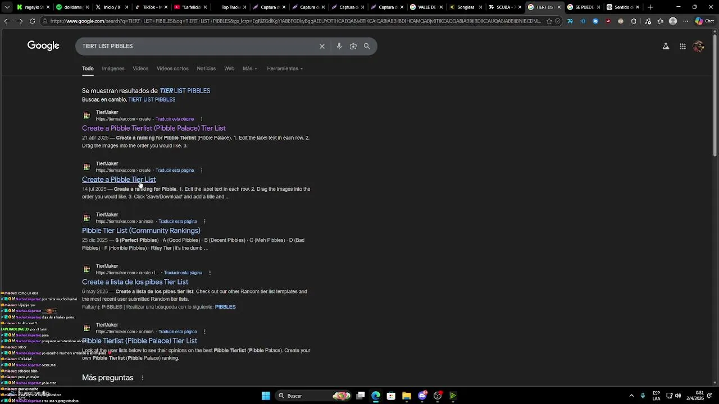Switch to the Noticias tab
The width and height of the screenshot is (719, 404).
(x=206, y=68)
